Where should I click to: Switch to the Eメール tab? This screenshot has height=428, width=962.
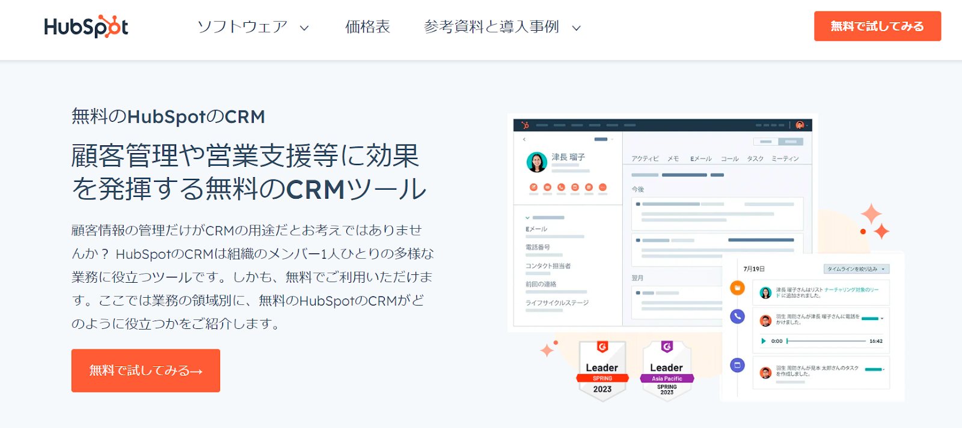[x=700, y=159]
